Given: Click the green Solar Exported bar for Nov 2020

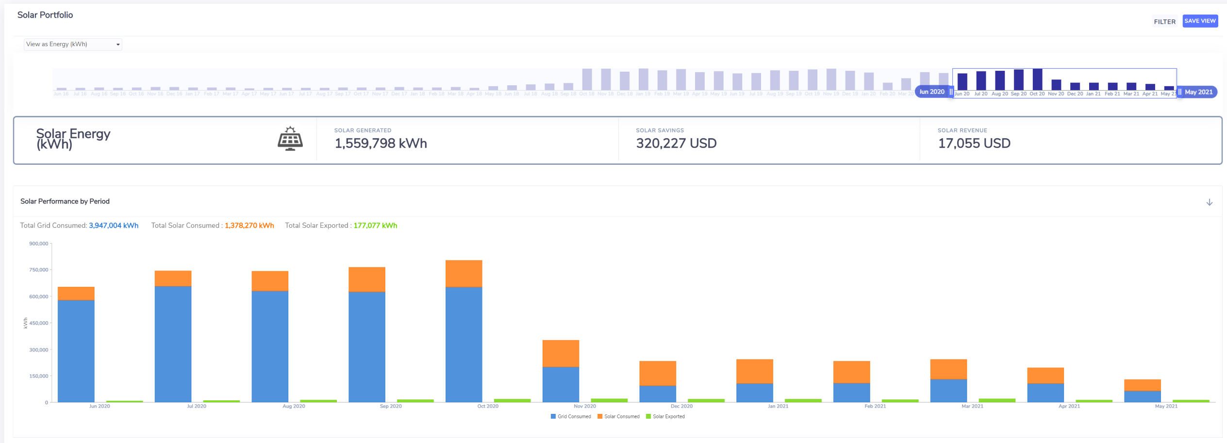Looking at the screenshot, I should [x=609, y=400].
